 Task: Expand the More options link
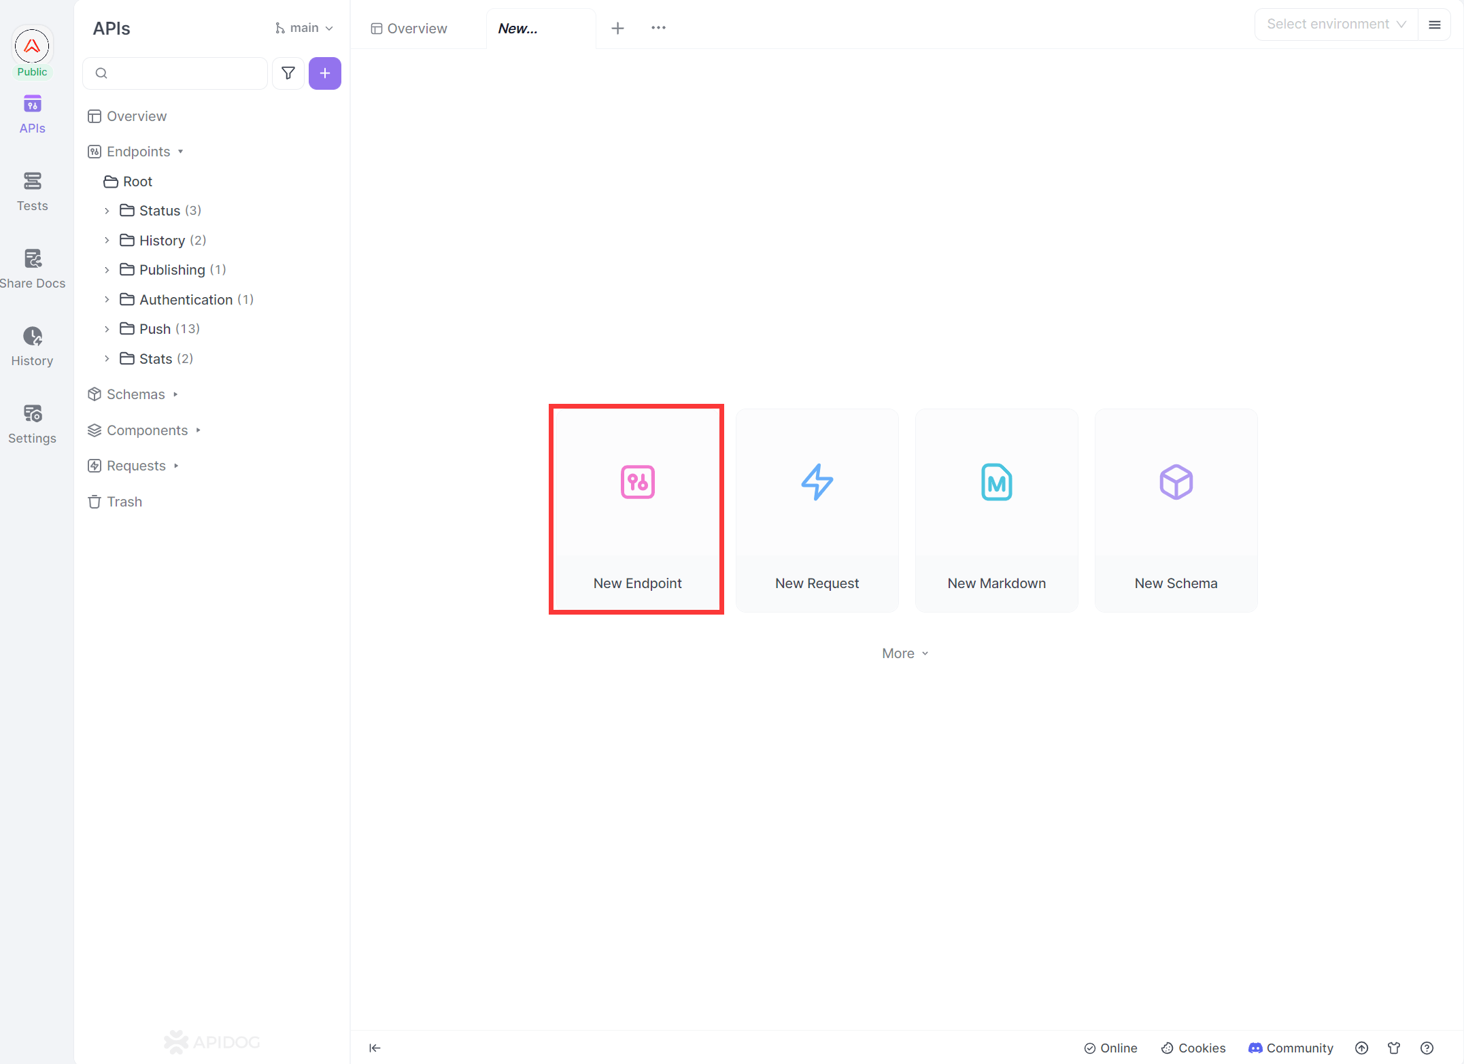coord(904,653)
